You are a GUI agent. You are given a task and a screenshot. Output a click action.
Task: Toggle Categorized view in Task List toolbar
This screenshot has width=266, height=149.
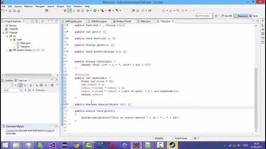(20, 85)
